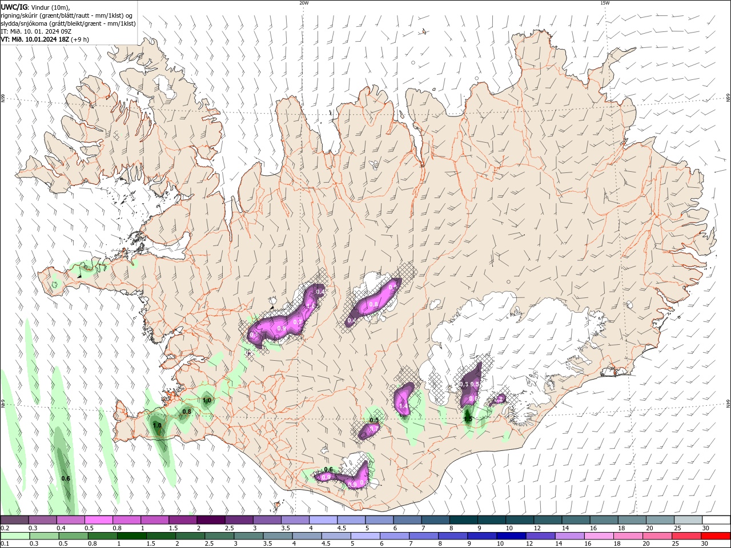Click the black '0.6' value offshore southwest
The width and height of the screenshot is (731, 548).
point(66,478)
